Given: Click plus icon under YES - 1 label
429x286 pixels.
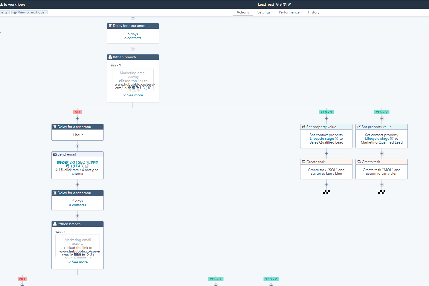Looking at the screenshot, I should coord(326,118).
